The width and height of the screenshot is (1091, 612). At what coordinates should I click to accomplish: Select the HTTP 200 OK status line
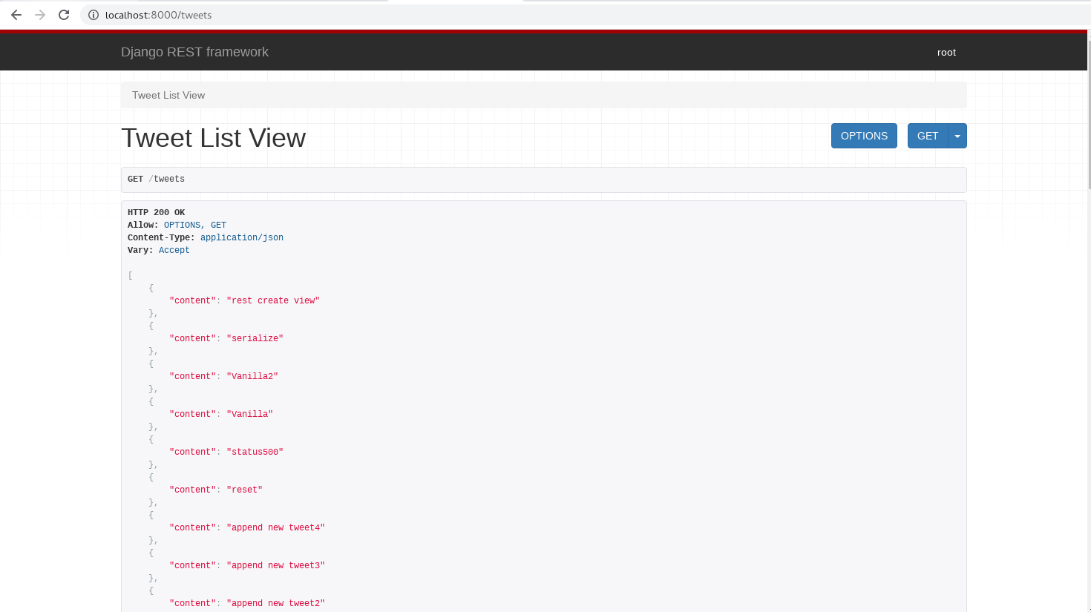click(157, 212)
